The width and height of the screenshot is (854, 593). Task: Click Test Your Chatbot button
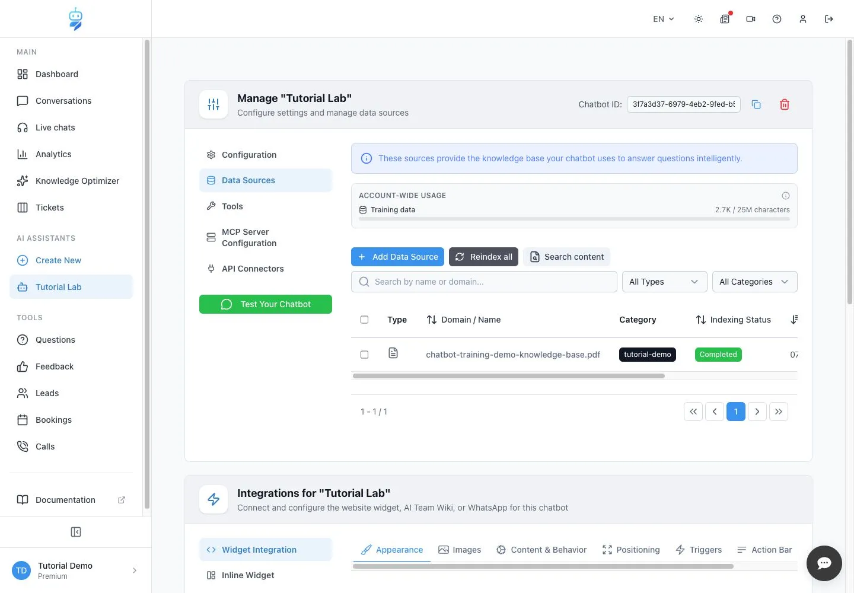point(266,304)
